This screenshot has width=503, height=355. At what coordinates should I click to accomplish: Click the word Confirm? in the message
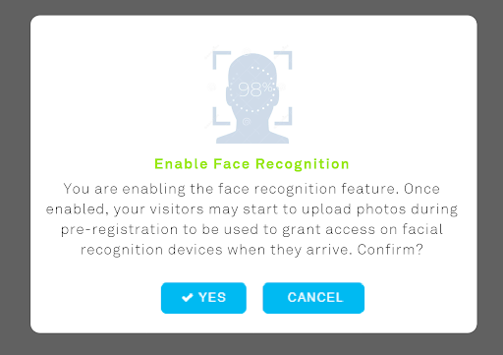click(390, 250)
